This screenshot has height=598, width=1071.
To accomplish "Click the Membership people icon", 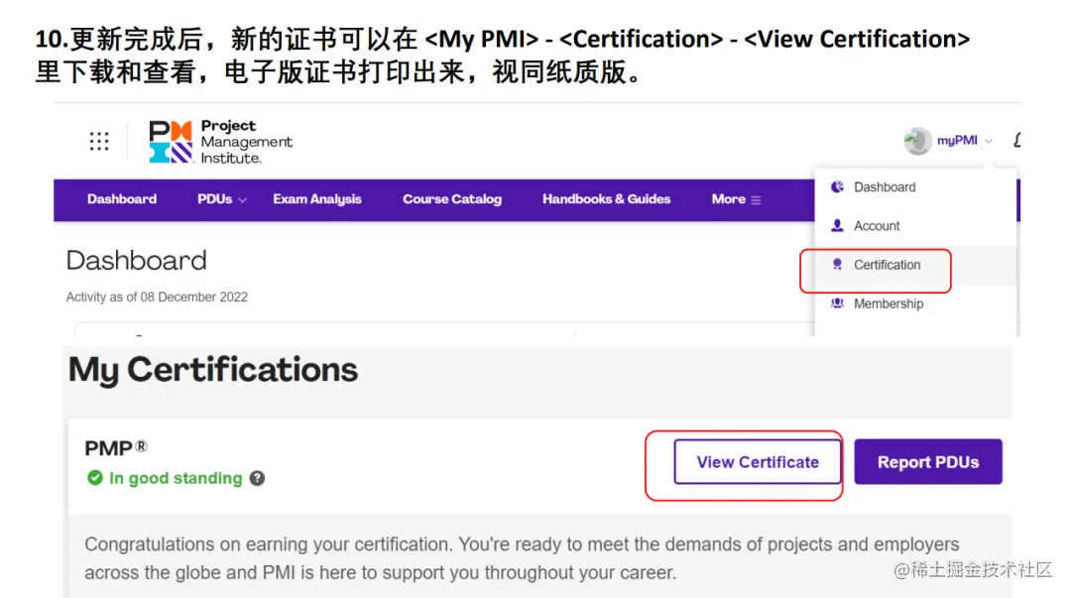I will [x=837, y=302].
